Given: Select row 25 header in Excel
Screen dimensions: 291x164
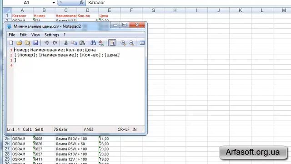Looking at the screenshot, I should (x=7, y=138).
